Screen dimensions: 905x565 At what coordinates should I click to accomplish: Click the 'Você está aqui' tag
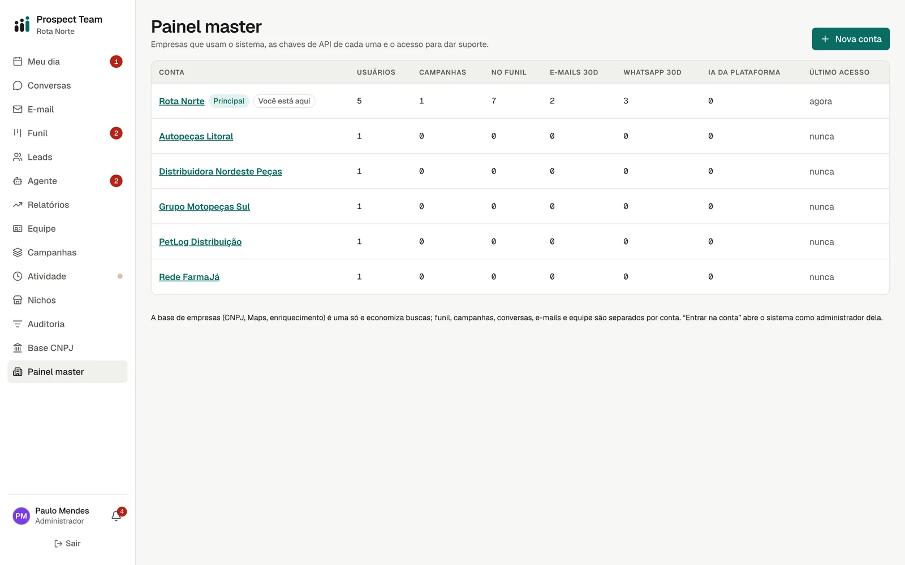click(x=284, y=101)
